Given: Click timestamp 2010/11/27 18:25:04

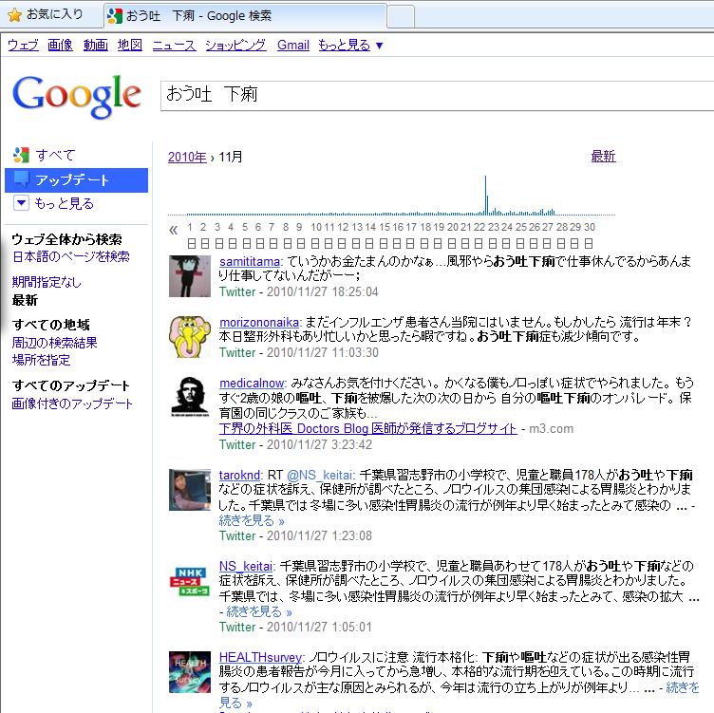Looking at the screenshot, I should pos(323,291).
